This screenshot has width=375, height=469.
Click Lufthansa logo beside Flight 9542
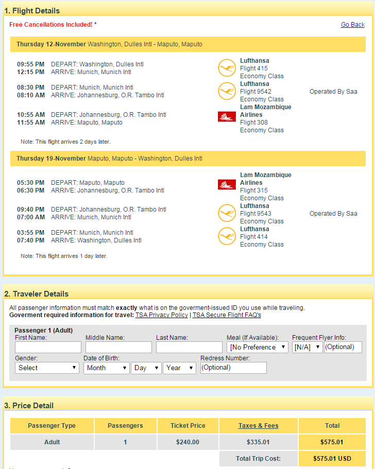click(x=227, y=91)
